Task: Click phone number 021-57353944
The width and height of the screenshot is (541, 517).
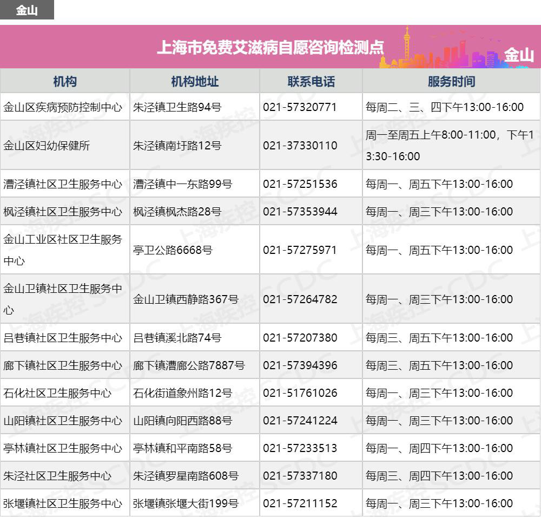Action: click(x=300, y=212)
